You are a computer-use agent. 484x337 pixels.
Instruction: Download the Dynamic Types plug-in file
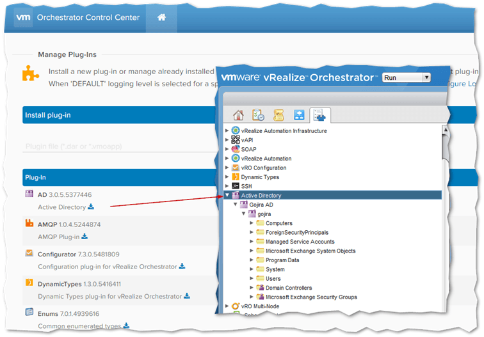187,295
